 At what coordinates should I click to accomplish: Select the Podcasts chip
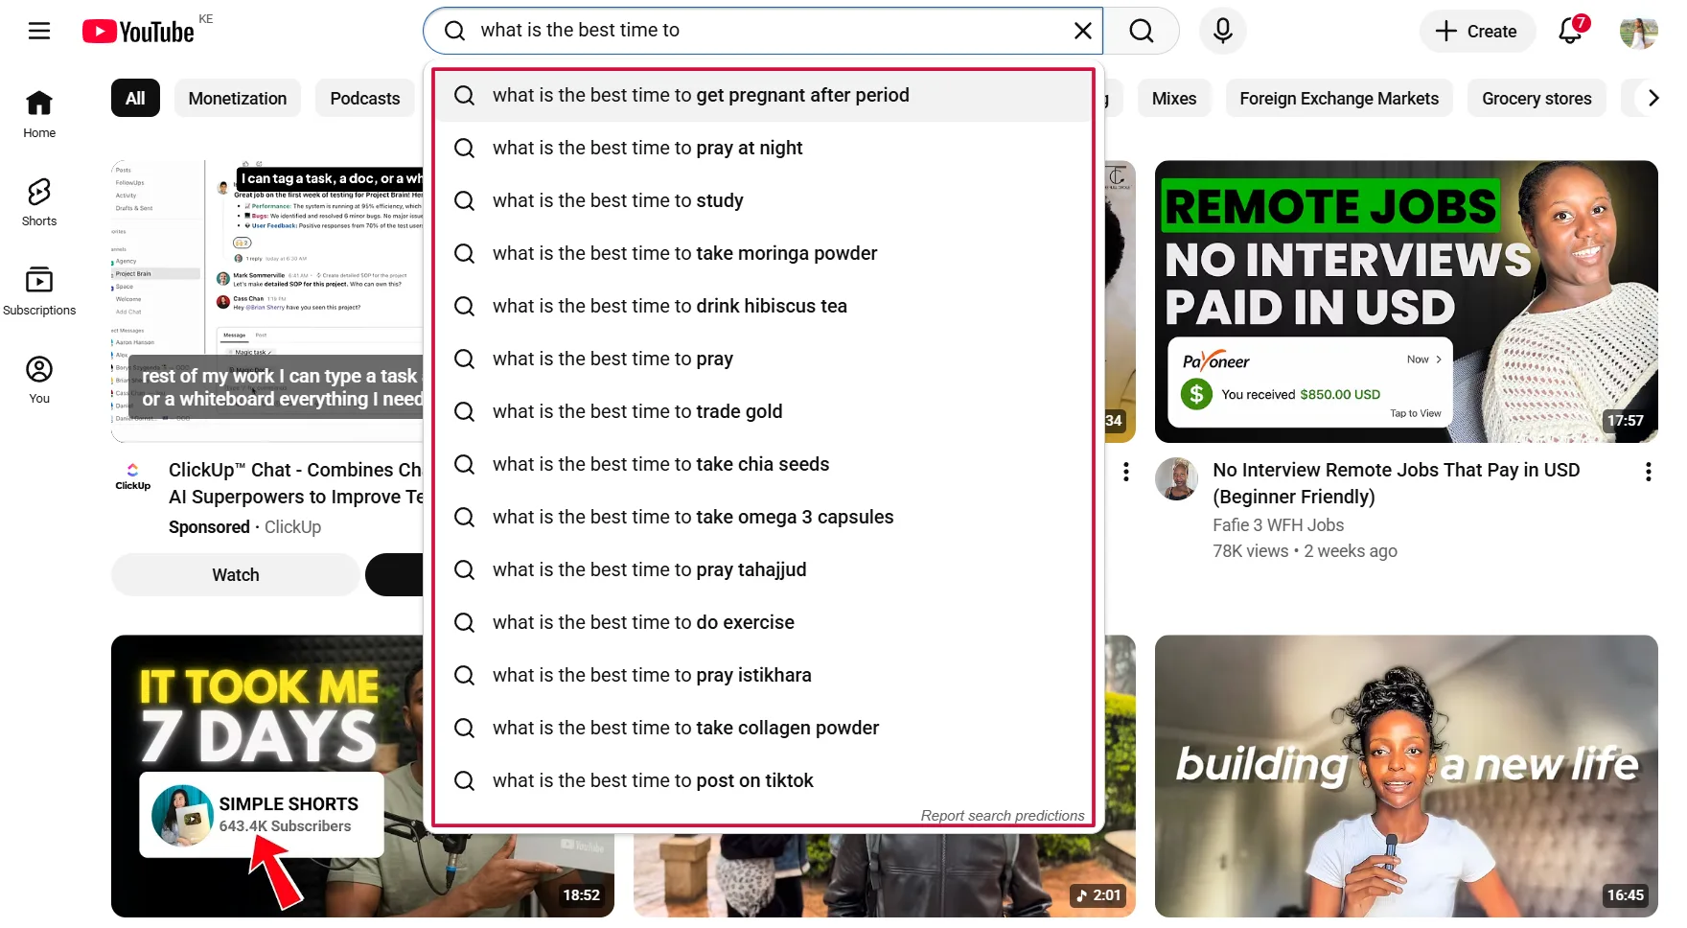click(x=364, y=98)
